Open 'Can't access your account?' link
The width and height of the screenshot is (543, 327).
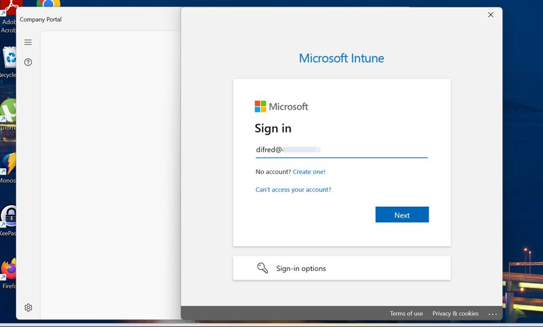[293, 189]
